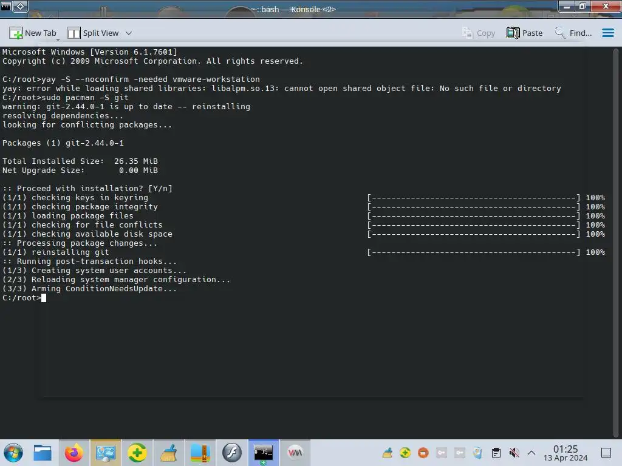Viewport: 622px width, 466px height.
Task: Click the 'Proceed with installation? [Y/n]' line
Action: pyautogui.click(x=87, y=189)
